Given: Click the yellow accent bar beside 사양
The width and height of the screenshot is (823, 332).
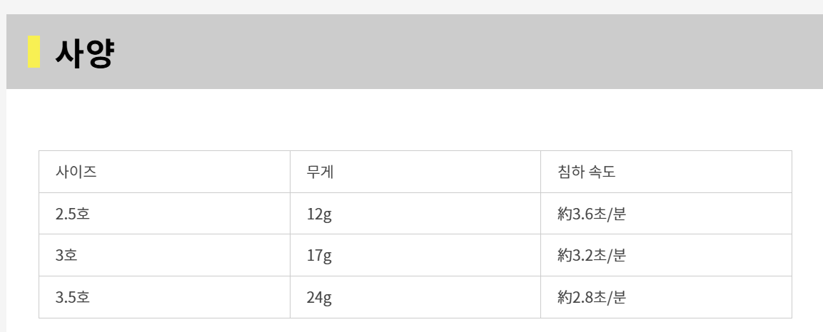Looking at the screenshot, I should pos(34,52).
